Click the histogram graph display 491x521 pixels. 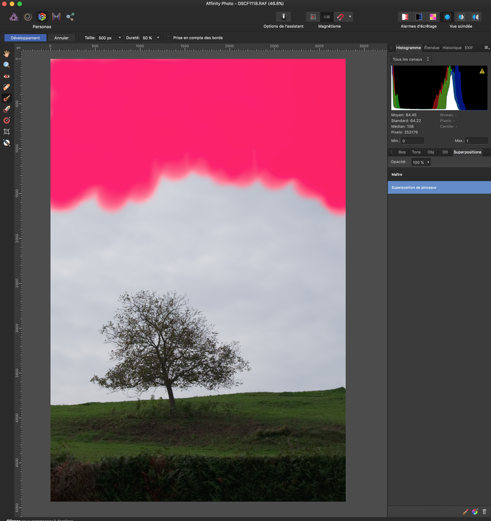pyautogui.click(x=439, y=88)
